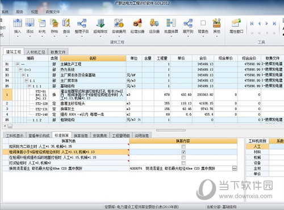The image size is (284, 210).
Task: Toggle checkbox for 打试验桩时 row
Action: pos(183,163)
